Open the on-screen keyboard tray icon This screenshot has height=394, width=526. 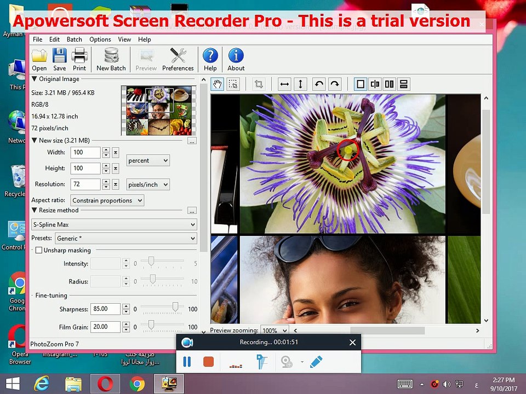405,384
